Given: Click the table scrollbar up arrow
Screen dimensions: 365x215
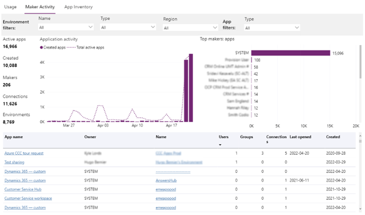Looking at the screenshot, I should point(360,136).
